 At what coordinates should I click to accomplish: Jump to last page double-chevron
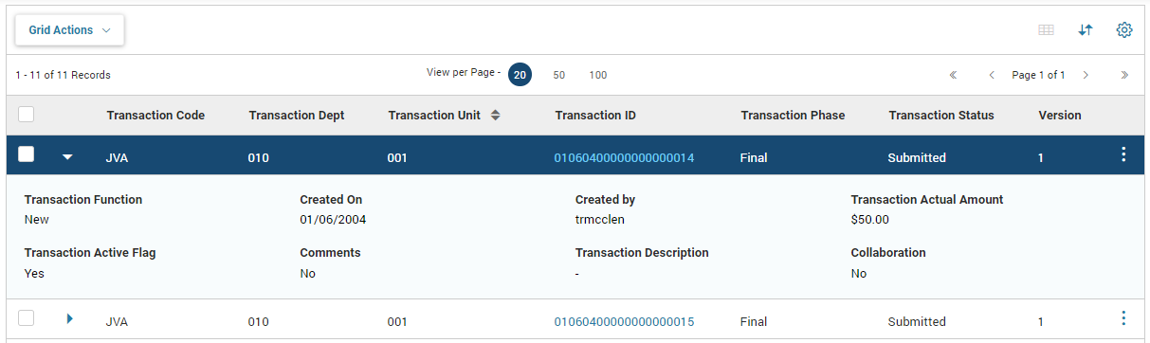click(1124, 75)
